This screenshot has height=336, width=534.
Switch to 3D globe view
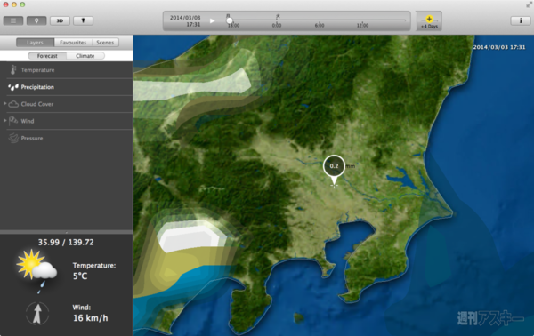[60, 20]
